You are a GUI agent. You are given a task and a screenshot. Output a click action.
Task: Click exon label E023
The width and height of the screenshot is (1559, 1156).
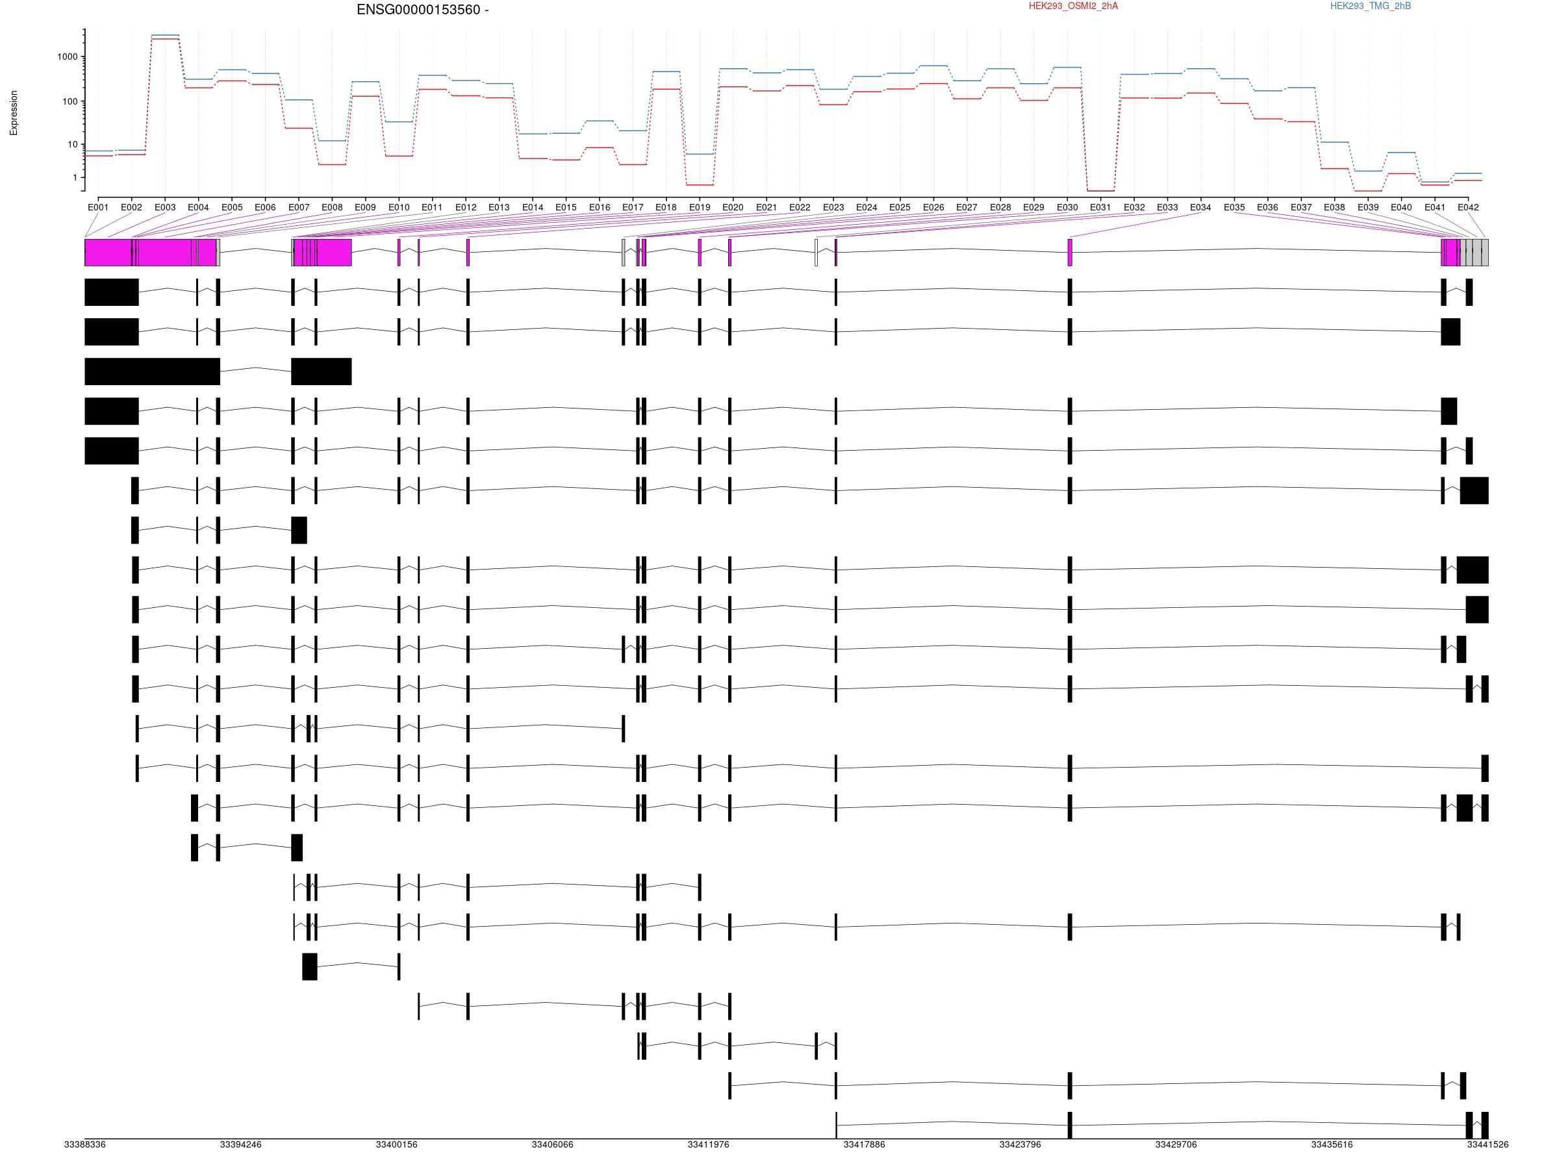point(833,207)
